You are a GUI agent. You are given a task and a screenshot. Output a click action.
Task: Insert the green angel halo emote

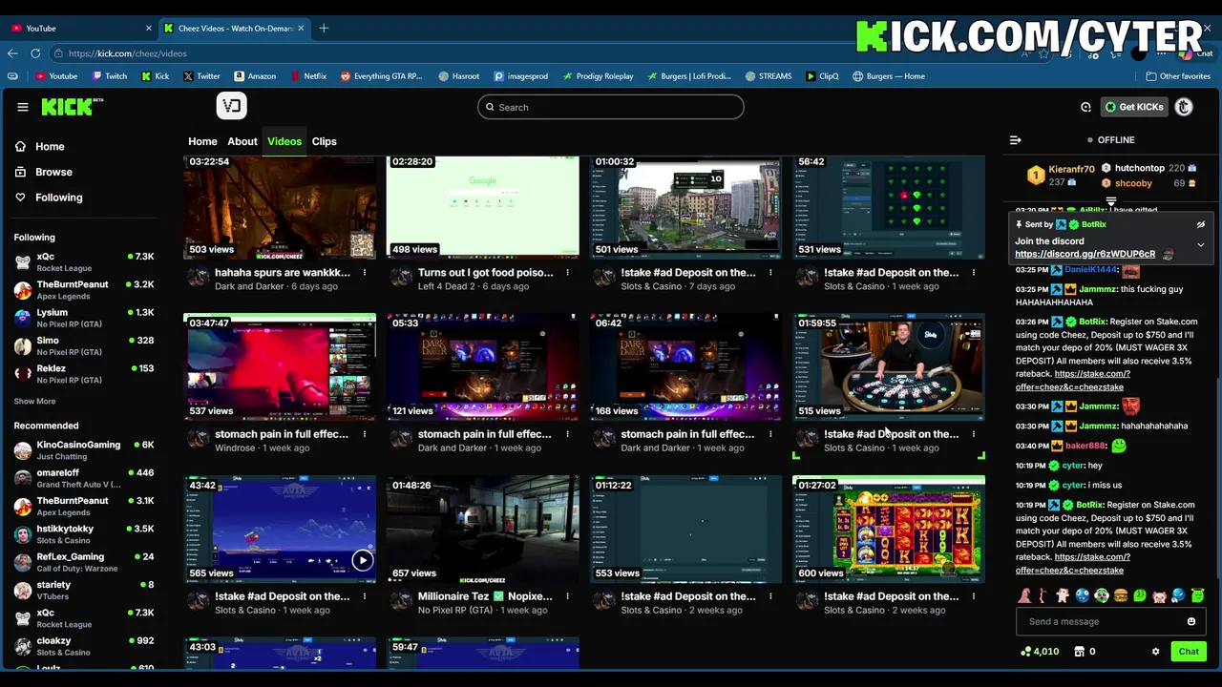point(1197,595)
